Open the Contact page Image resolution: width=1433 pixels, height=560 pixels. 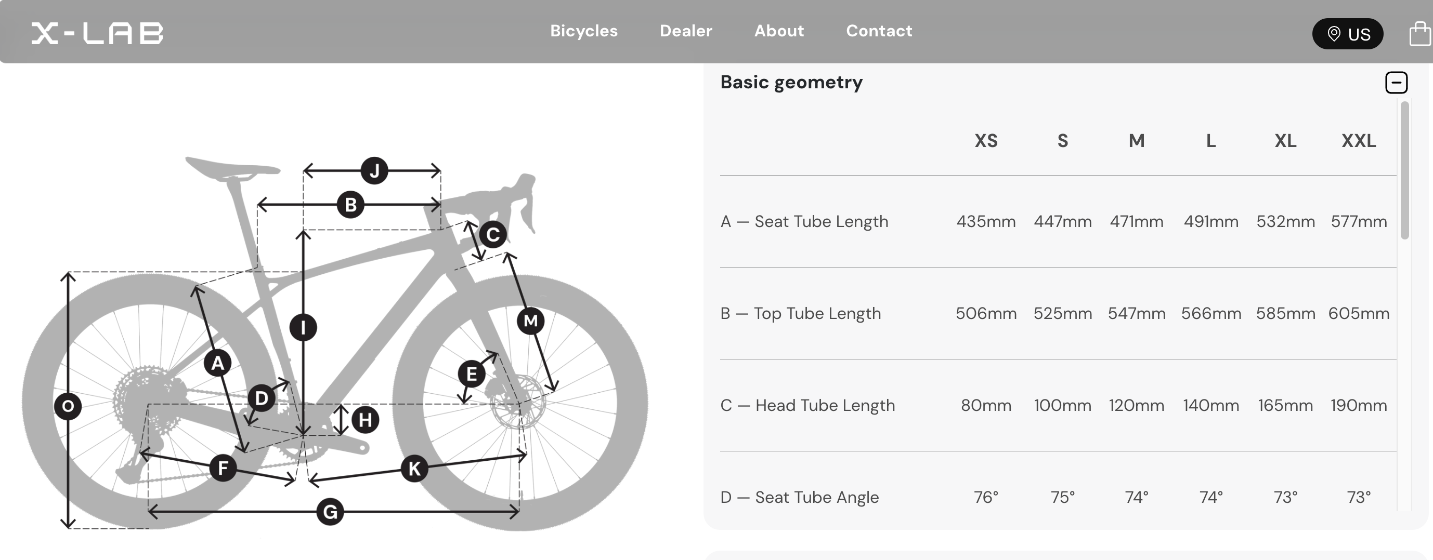[879, 31]
